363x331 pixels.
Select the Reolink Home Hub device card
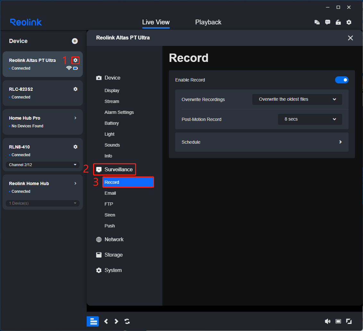pyautogui.click(x=43, y=192)
